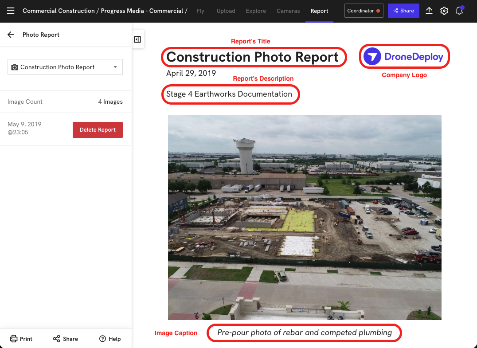Click the upload/export icon in the top bar
The width and height of the screenshot is (477, 348).
coord(429,11)
